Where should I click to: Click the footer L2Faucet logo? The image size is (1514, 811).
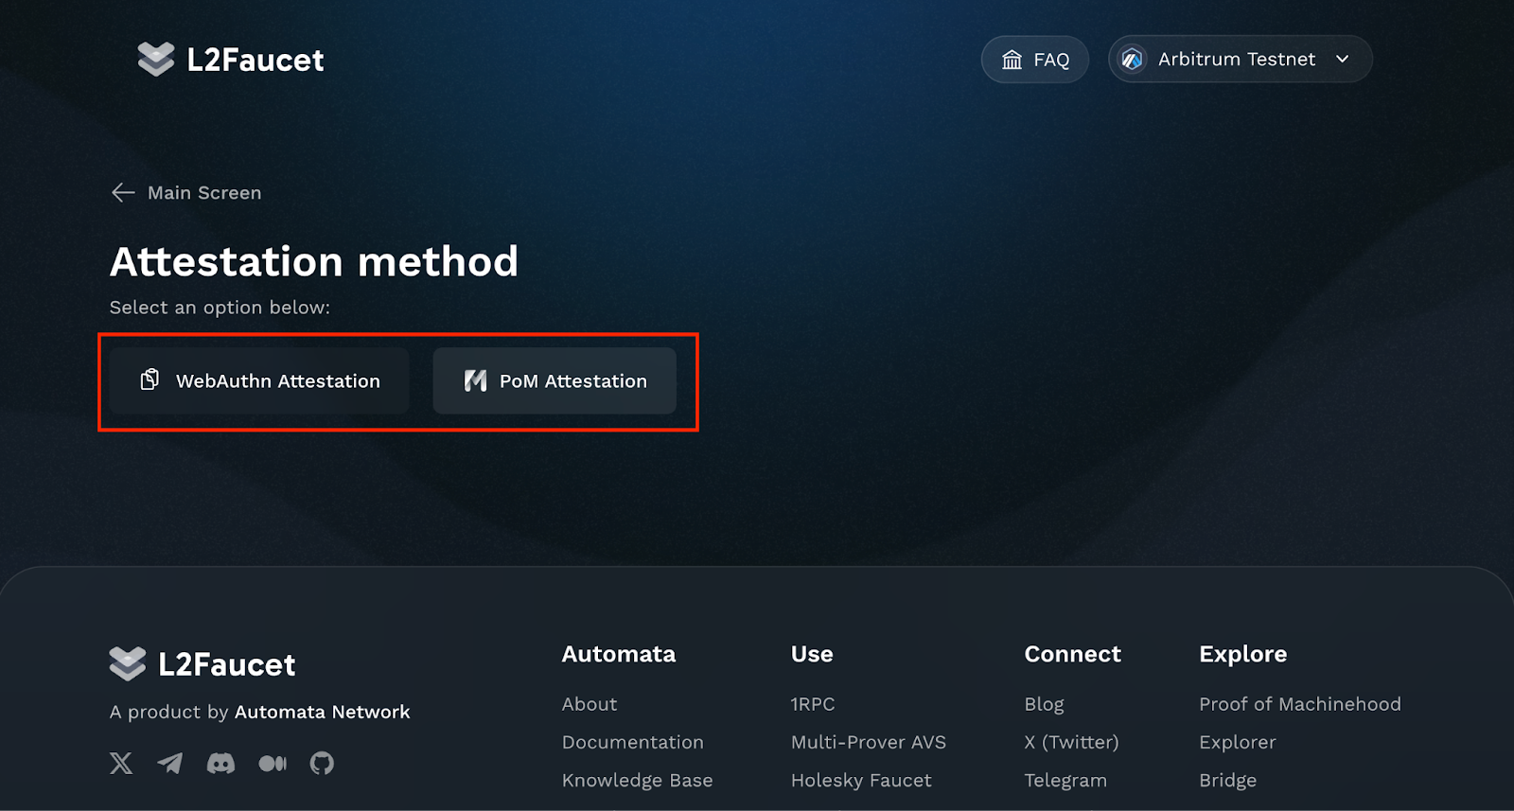[x=202, y=664]
